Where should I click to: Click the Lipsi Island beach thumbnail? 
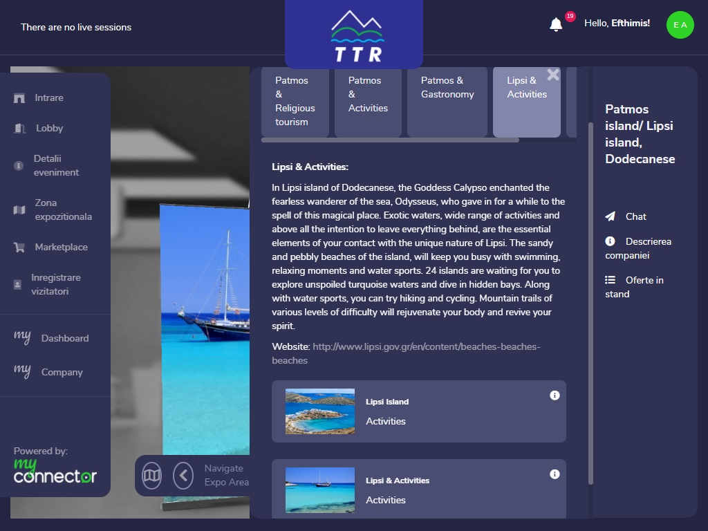320,411
